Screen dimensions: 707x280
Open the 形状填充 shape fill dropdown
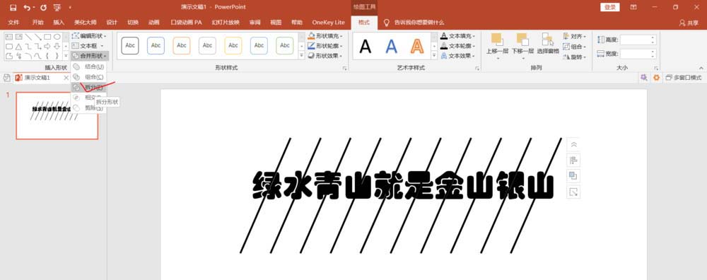tap(325, 35)
